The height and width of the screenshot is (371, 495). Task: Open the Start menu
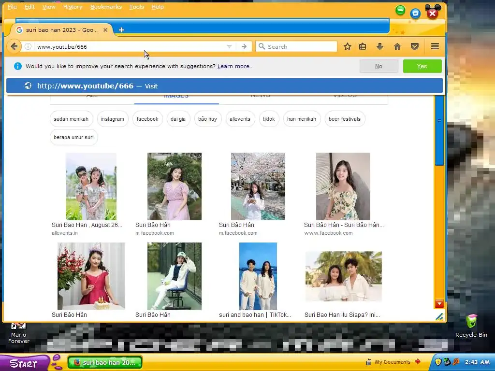coord(24,363)
